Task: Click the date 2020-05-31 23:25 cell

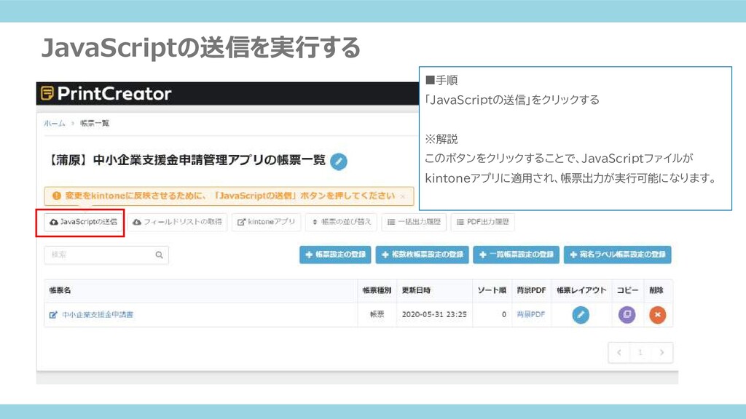Action: (434, 314)
